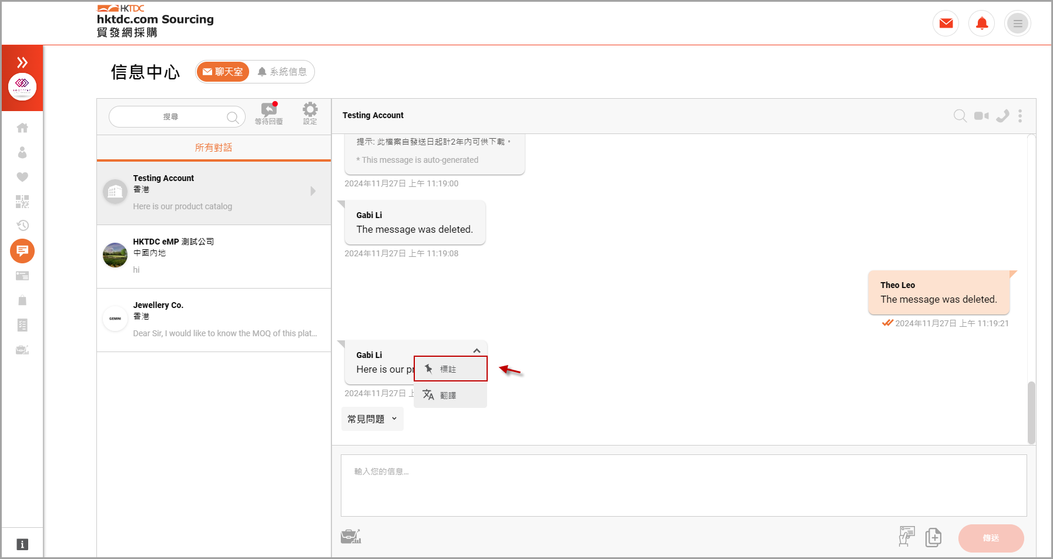Viewport: 1053px width, 559px height.
Task: Switch to the 聊天室 tab
Action: pyautogui.click(x=223, y=72)
